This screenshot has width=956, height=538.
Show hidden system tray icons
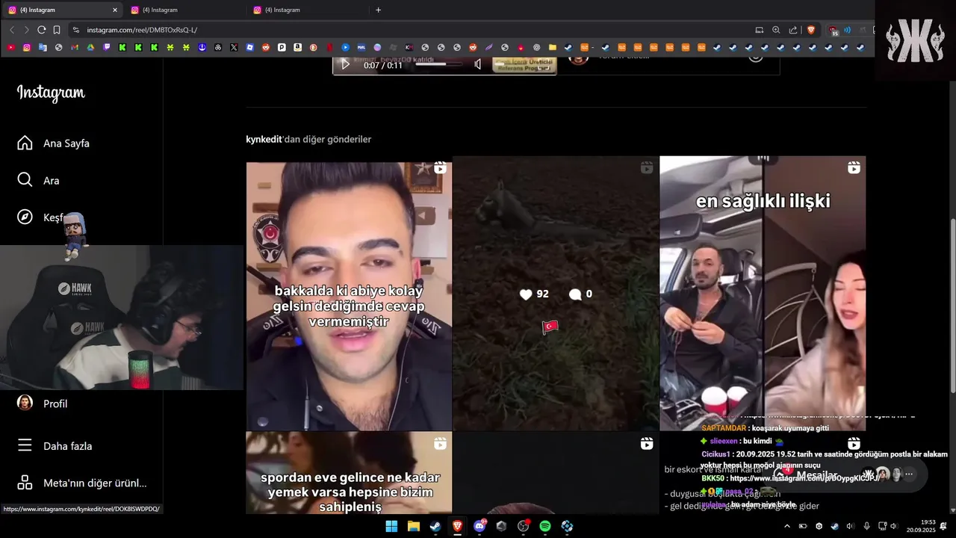point(786,526)
